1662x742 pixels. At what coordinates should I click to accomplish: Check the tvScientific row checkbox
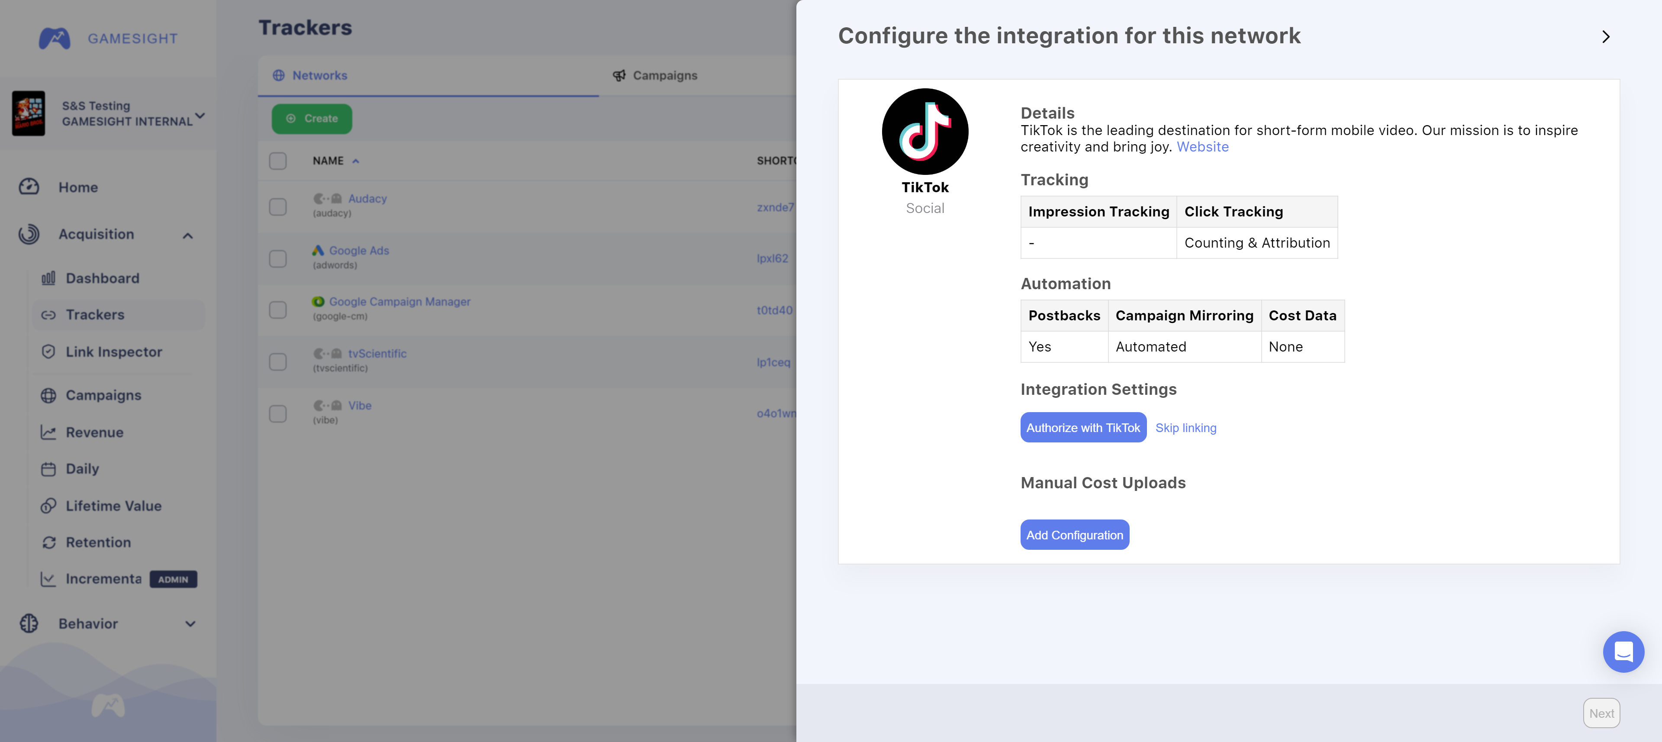pos(278,362)
